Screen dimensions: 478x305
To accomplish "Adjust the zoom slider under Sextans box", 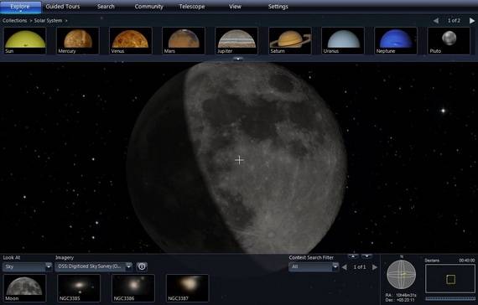I will click(450, 298).
